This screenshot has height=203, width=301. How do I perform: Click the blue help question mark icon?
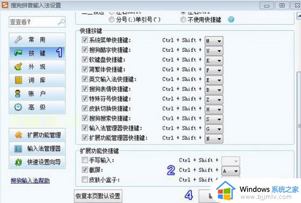[x=231, y=19]
